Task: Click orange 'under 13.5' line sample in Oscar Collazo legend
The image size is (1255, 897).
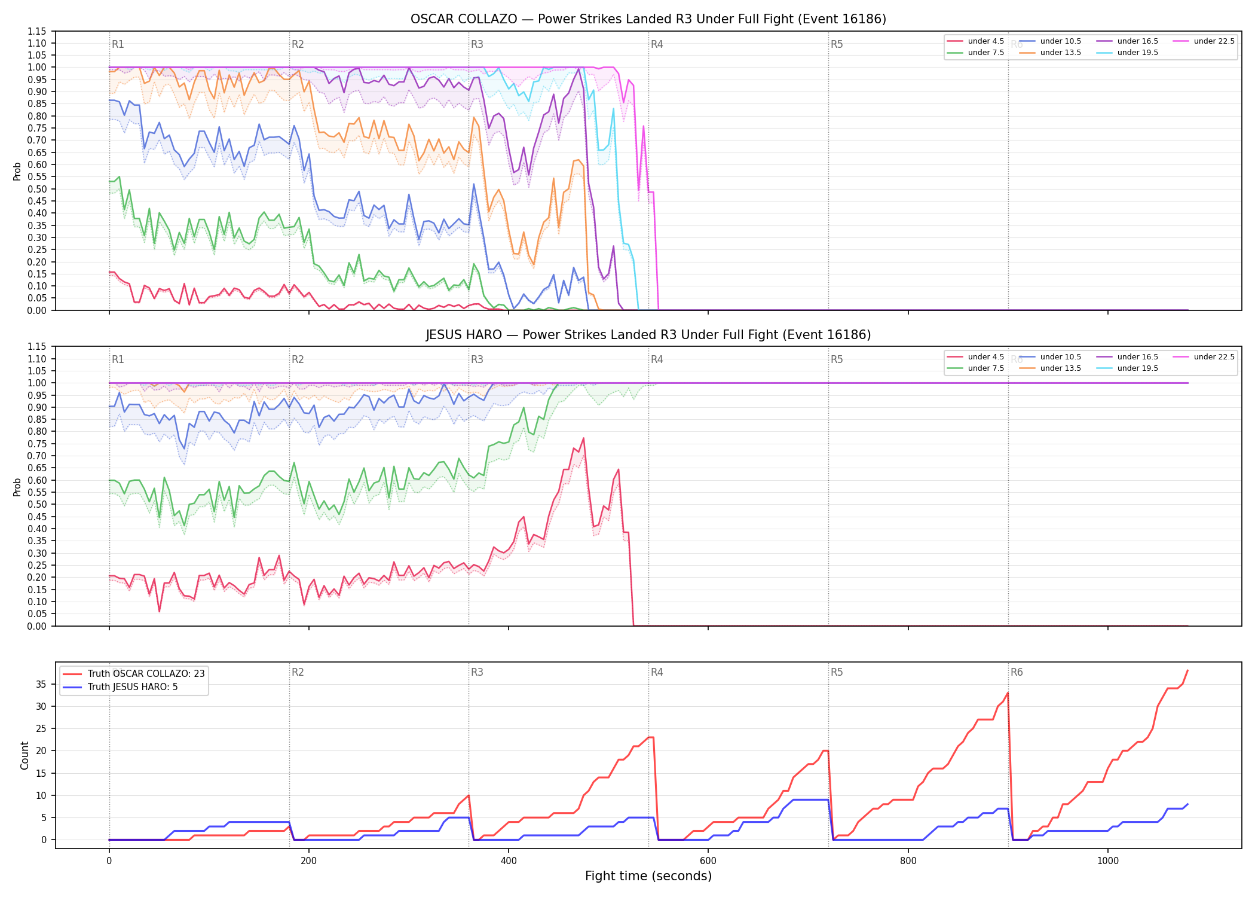Action: coord(1027,53)
